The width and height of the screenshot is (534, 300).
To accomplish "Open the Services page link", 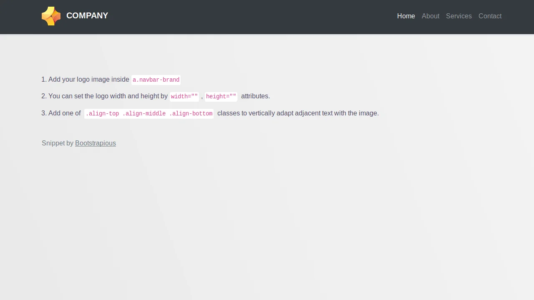I will coord(459,16).
